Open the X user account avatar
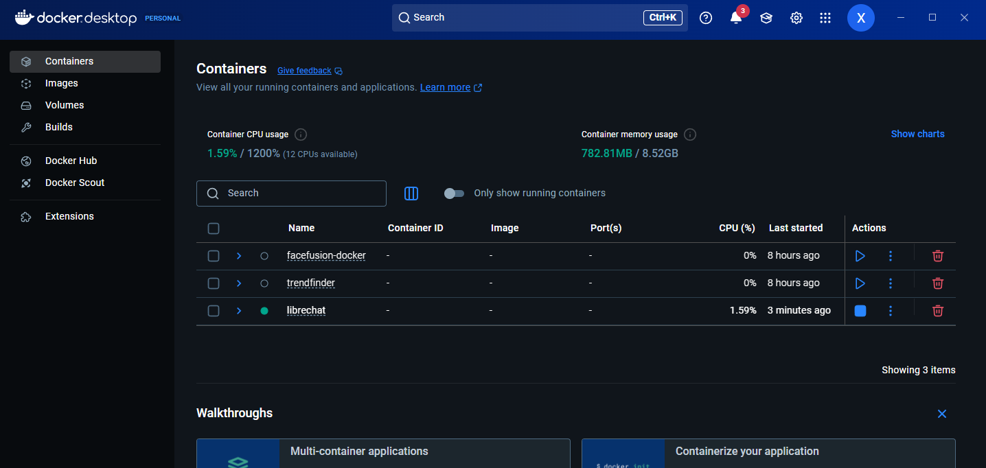 (861, 18)
